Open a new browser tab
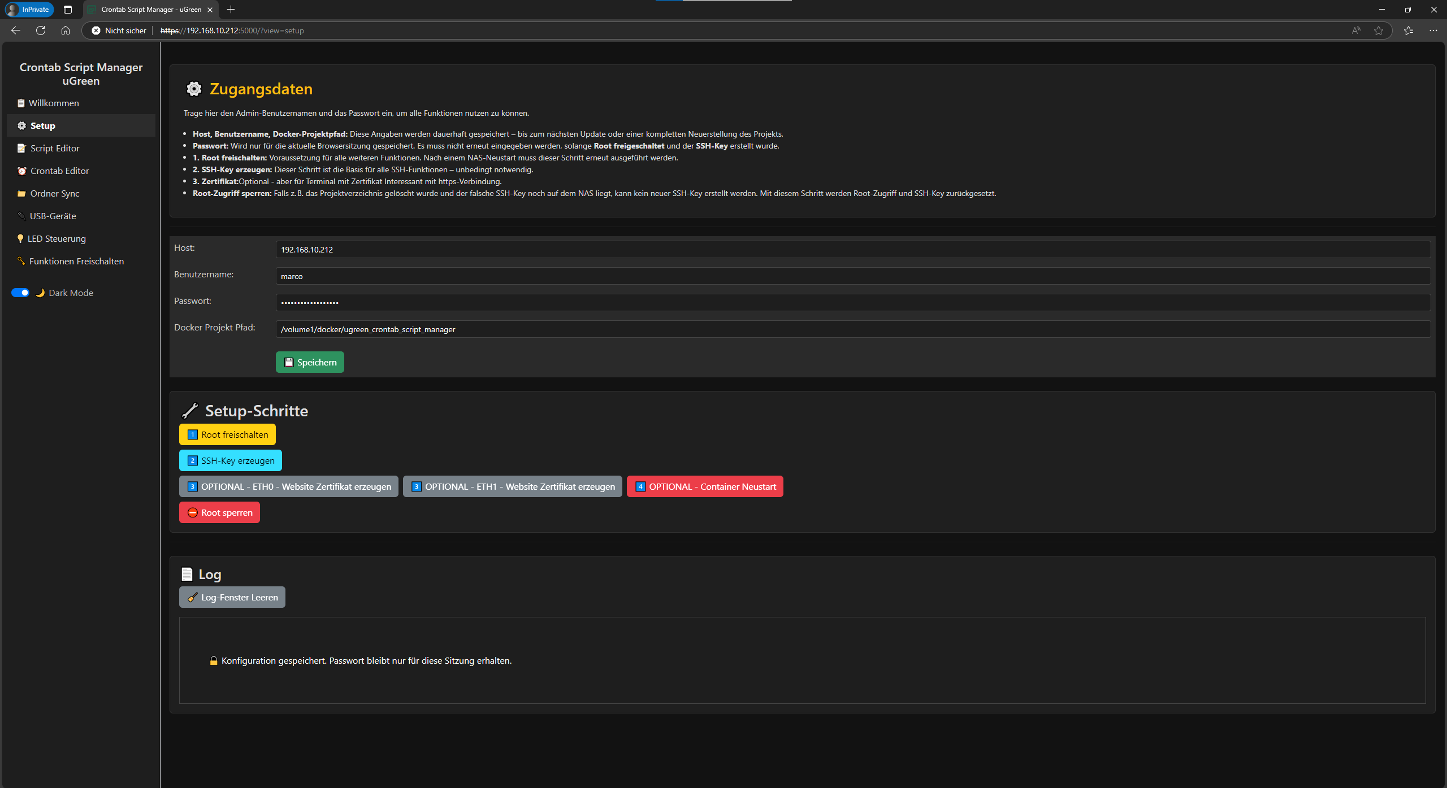Image resolution: width=1447 pixels, height=788 pixels. pos(231,10)
